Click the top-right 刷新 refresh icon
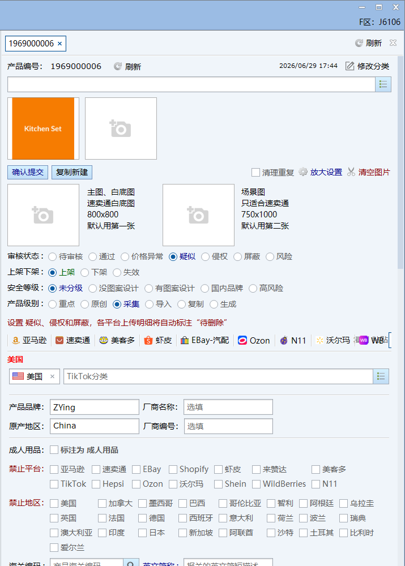405x566 pixels. [x=359, y=44]
